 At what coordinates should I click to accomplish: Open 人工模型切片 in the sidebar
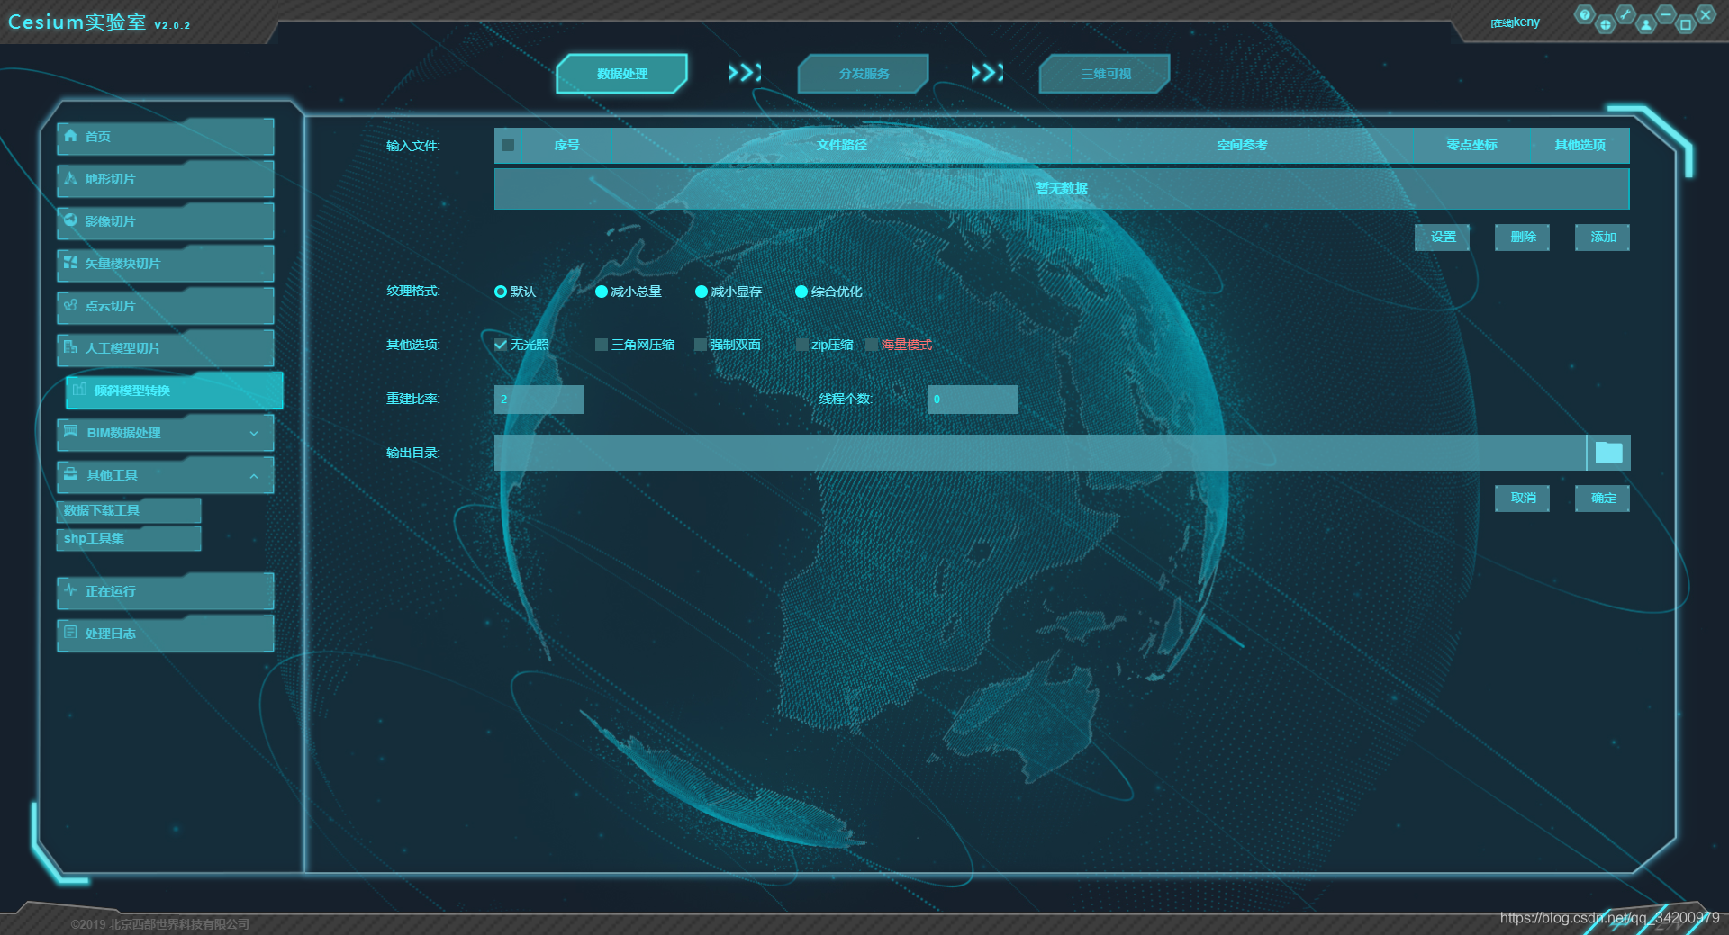click(166, 348)
